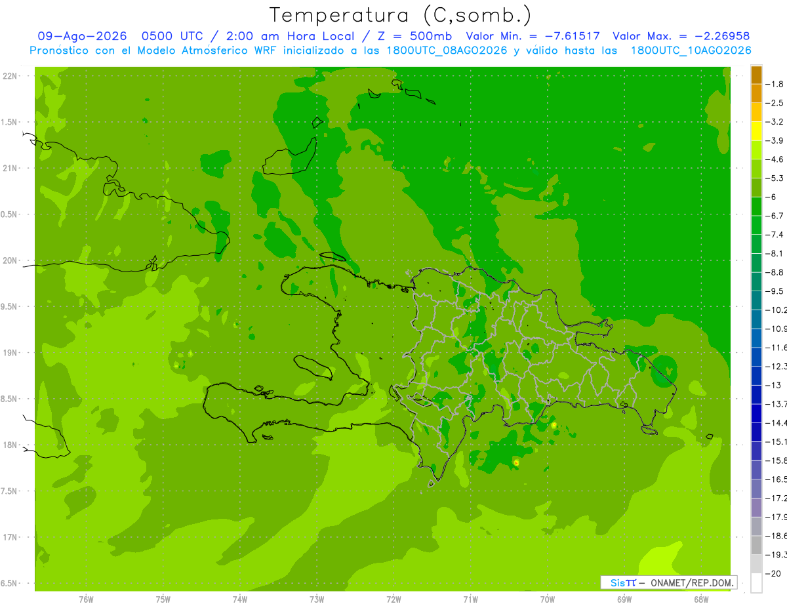
Task: Click the "70W" longitude axis label
Action: tap(548, 599)
